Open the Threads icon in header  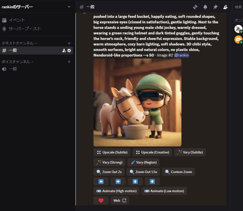[195, 7]
